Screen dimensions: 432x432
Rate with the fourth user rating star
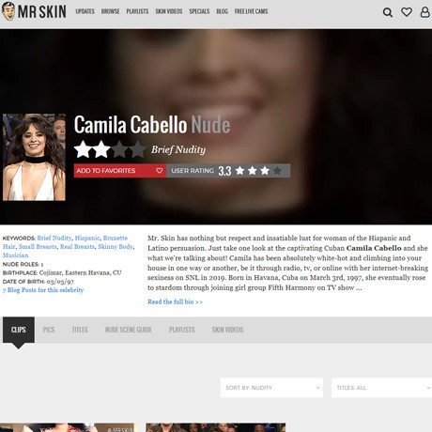[x=277, y=171]
